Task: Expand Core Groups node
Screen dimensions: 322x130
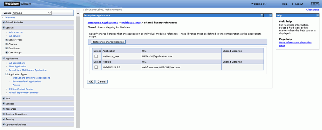Action: point(6,53)
